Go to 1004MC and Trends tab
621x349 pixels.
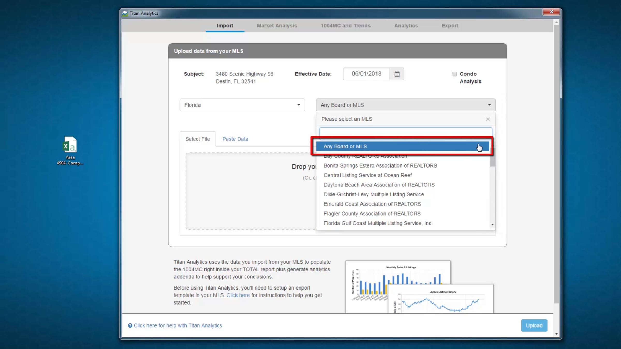345,26
